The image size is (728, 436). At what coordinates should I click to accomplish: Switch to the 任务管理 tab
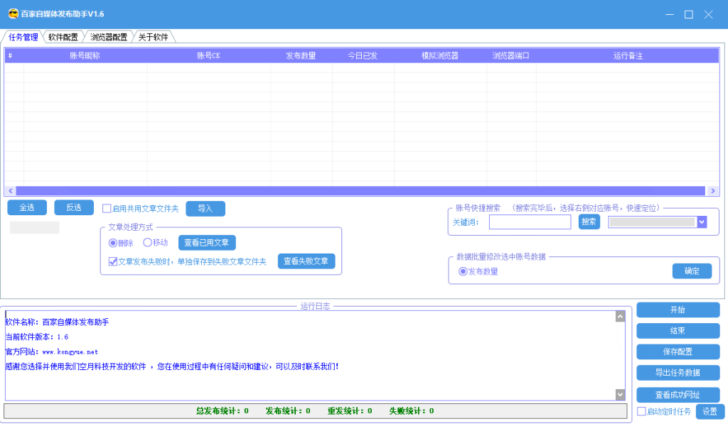click(23, 37)
